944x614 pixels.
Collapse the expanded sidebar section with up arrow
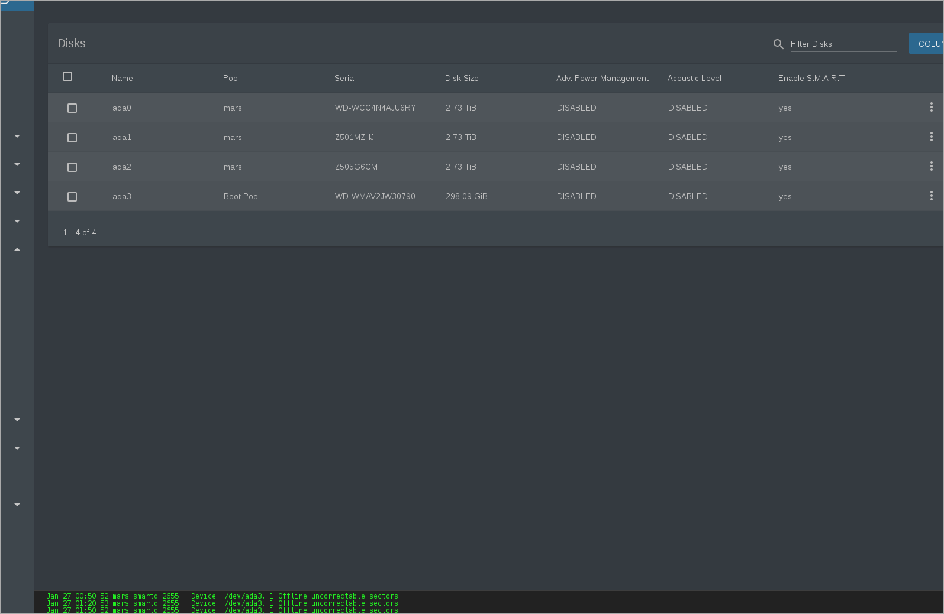pos(17,249)
